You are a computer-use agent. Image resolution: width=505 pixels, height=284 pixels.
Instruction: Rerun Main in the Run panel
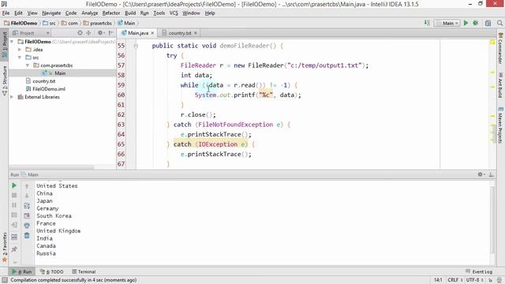point(14,186)
